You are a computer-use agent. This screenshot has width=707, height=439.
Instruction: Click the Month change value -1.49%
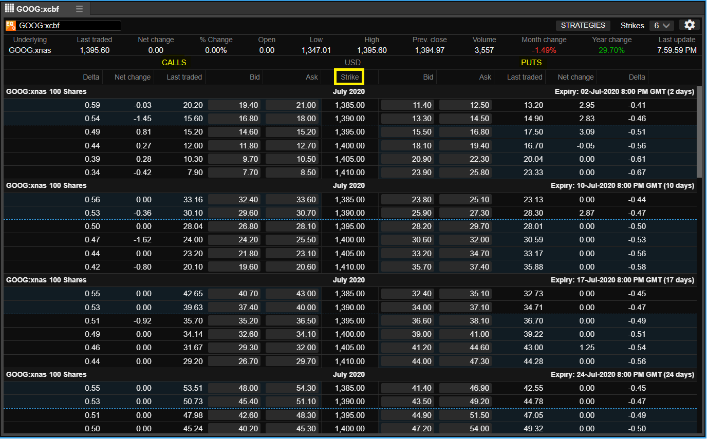(544, 50)
